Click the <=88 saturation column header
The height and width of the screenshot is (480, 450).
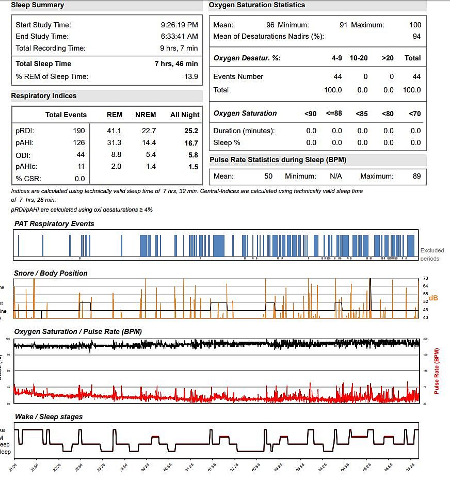point(334,113)
